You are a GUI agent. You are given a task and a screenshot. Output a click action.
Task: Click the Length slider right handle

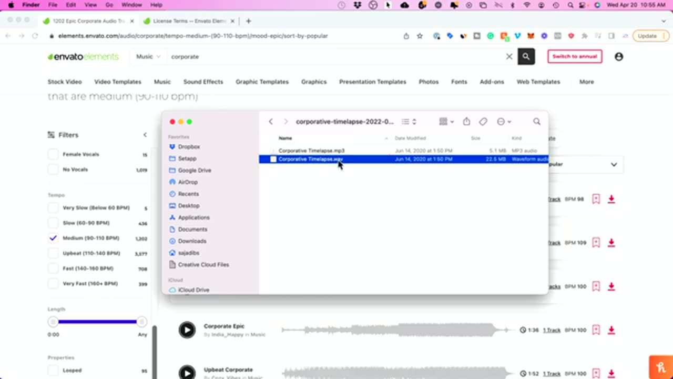point(141,322)
